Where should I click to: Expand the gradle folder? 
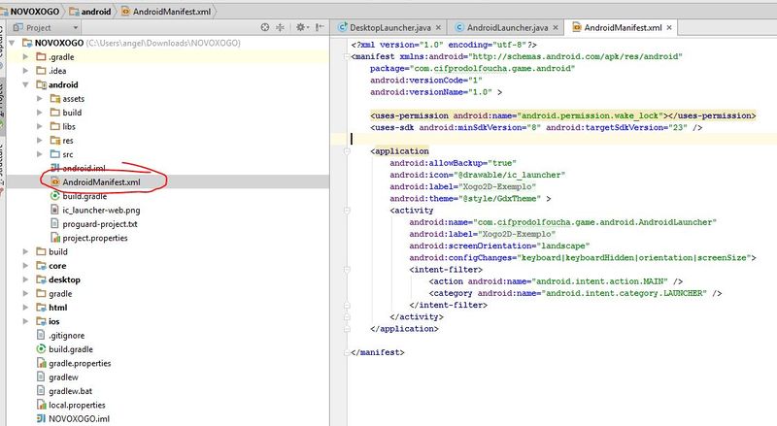tap(25, 293)
